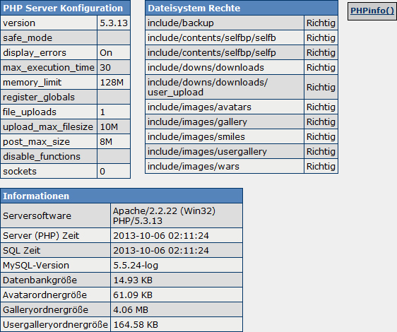This screenshot has width=397, height=332.
Task: Select the Usergalleryordnergröße 164.58 KB value
Action: [177, 325]
